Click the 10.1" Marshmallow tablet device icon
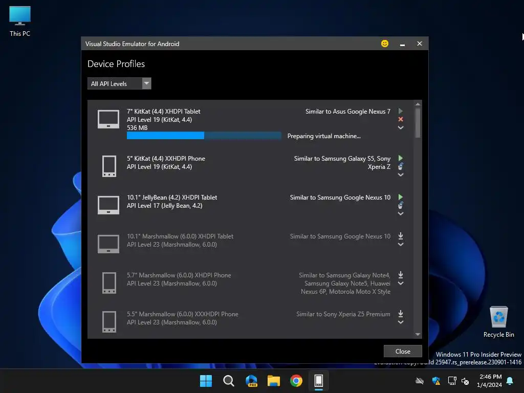The height and width of the screenshot is (393, 524). click(x=108, y=244)
